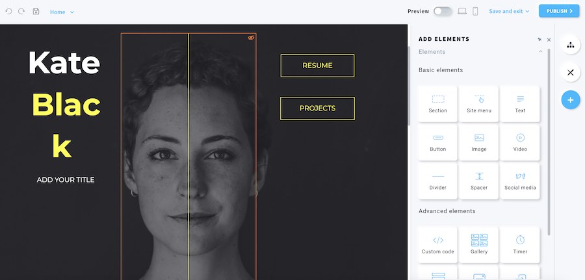Save the site with floppy icon

[x=36, y=11]
